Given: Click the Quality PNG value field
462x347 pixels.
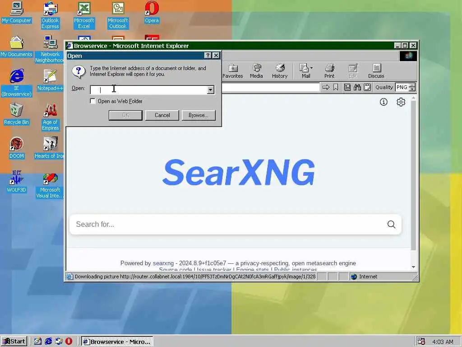Looking at the screenshot, I should (402, 87).
